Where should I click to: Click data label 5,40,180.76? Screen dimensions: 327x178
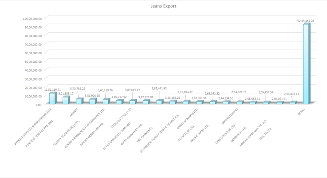click(x=105, y=90)
